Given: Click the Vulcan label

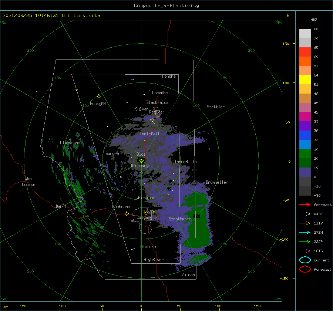Looking at the screenshot, I should click(x=188, y=275).
